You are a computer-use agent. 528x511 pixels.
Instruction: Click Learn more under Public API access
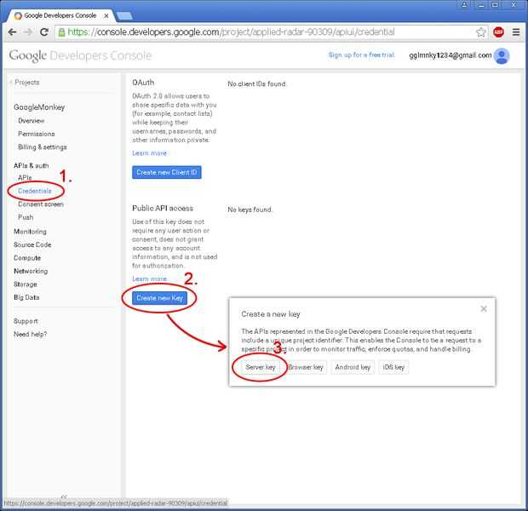[x=149, y=278]
